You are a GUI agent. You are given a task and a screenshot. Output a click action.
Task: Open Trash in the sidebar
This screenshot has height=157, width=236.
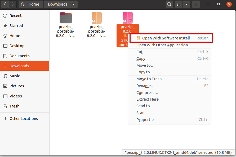point(25,106)
